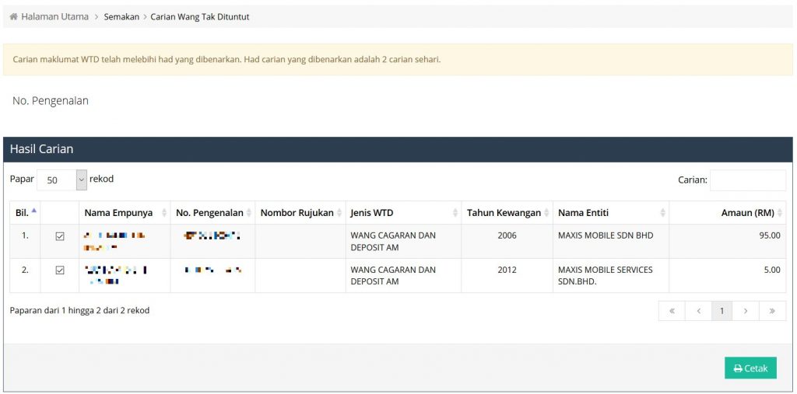Jump to the last results page
Viewport: 797px width, 394px height.
(772, 311)
